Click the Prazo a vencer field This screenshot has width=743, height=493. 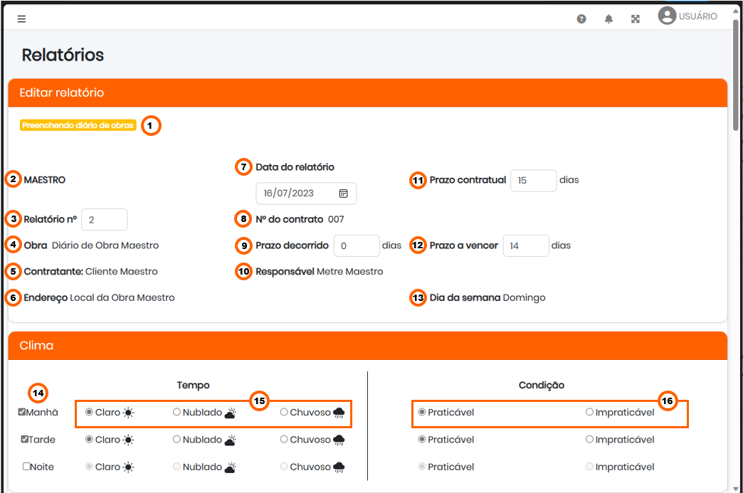point(526,246)
